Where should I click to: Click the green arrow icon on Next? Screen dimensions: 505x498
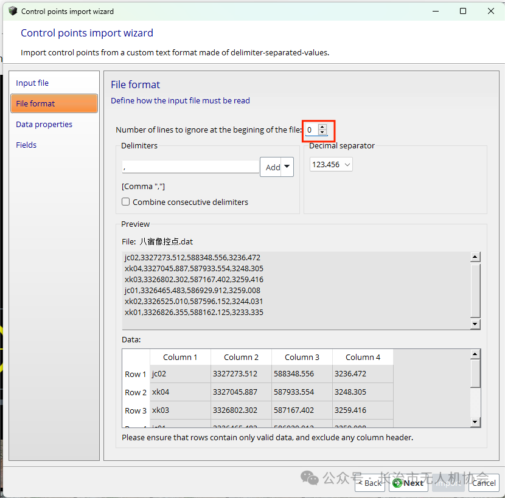pos(397,483)
